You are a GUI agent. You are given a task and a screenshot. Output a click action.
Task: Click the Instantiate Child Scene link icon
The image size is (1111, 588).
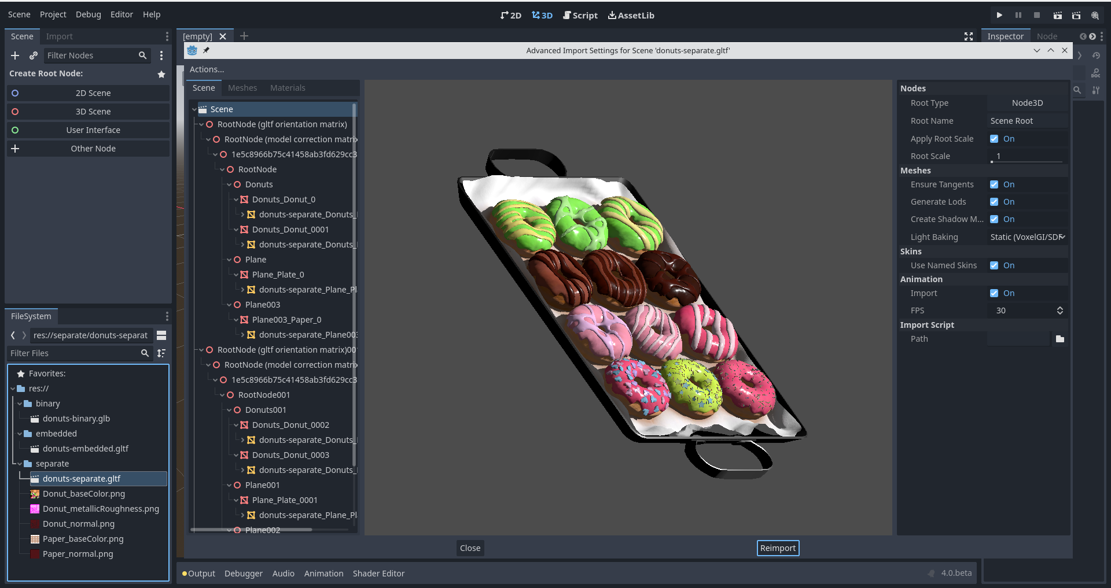coord(33,56)
